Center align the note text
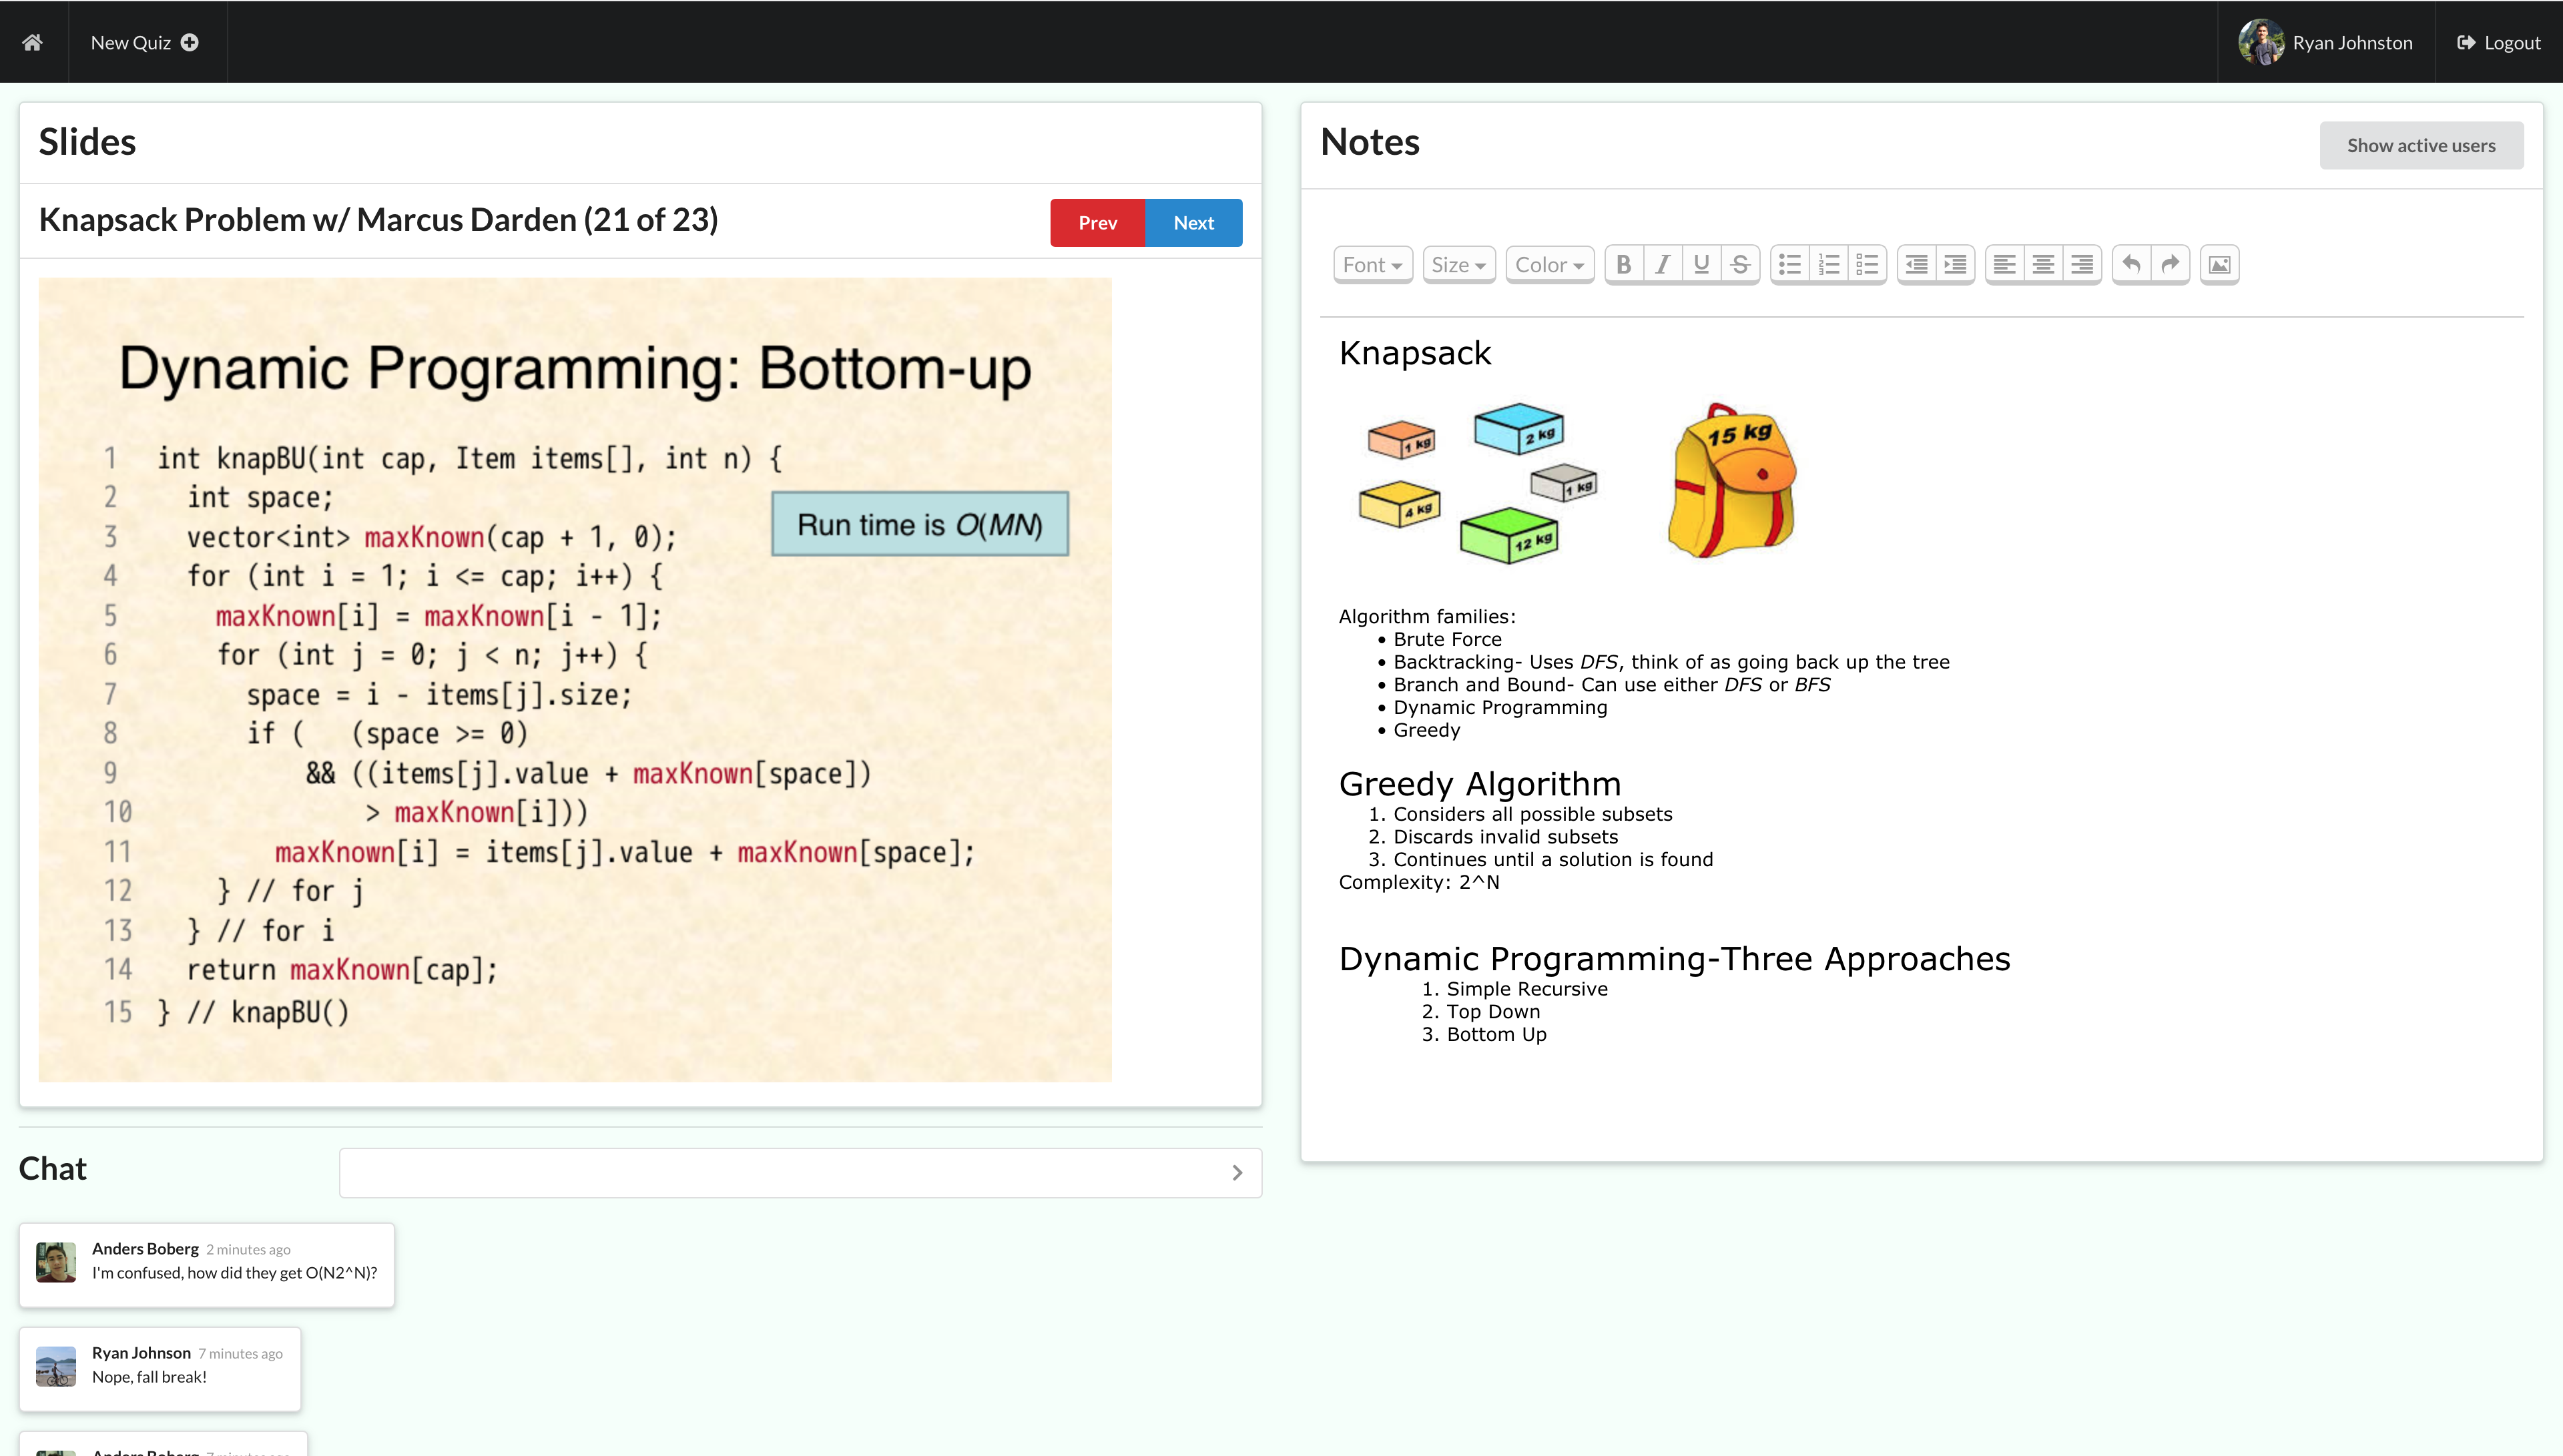Screen dimensions: 2563x1456 coord(2043,265)
